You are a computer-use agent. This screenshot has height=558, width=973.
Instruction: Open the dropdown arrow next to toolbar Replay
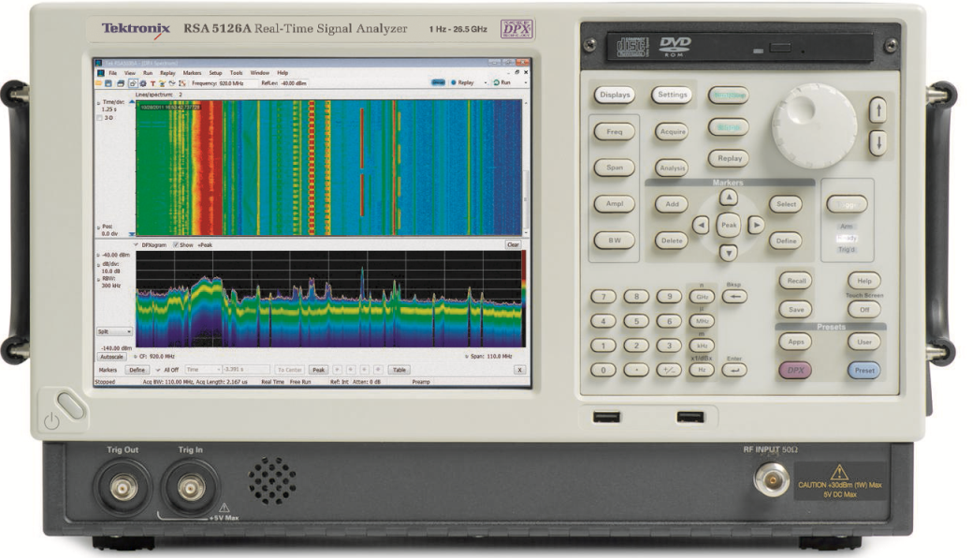point(486,82)
